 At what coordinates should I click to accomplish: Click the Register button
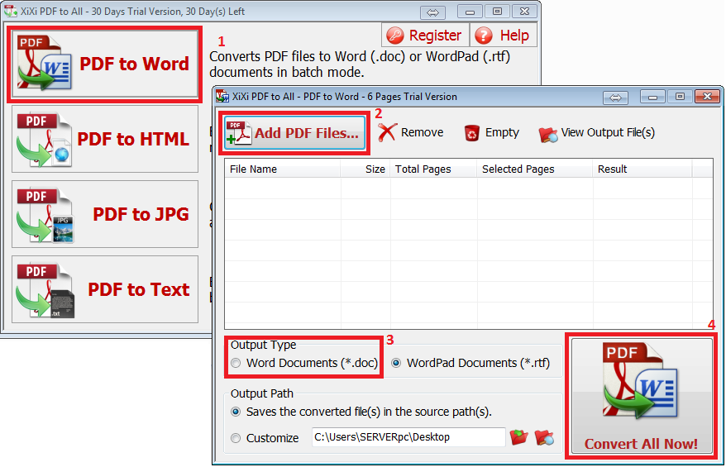(x=425, y=36)
